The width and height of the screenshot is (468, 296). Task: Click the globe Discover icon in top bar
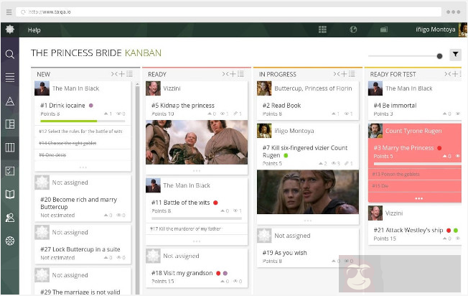[x=353, y=29]
